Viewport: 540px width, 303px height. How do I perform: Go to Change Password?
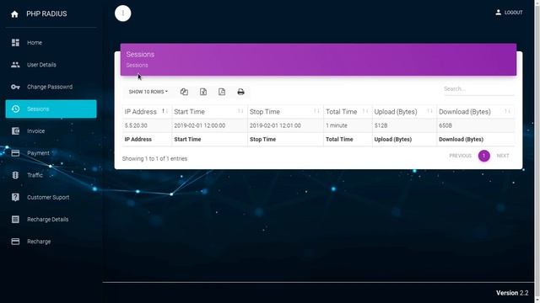[51, 87]
